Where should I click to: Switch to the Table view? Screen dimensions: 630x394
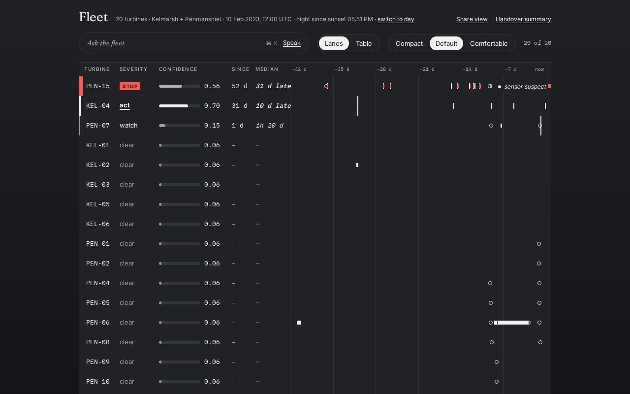click(364, 43)
